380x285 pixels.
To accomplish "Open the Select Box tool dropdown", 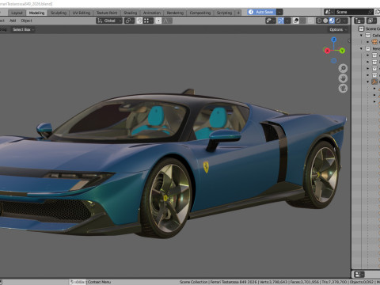I will (x=23, y=29).
